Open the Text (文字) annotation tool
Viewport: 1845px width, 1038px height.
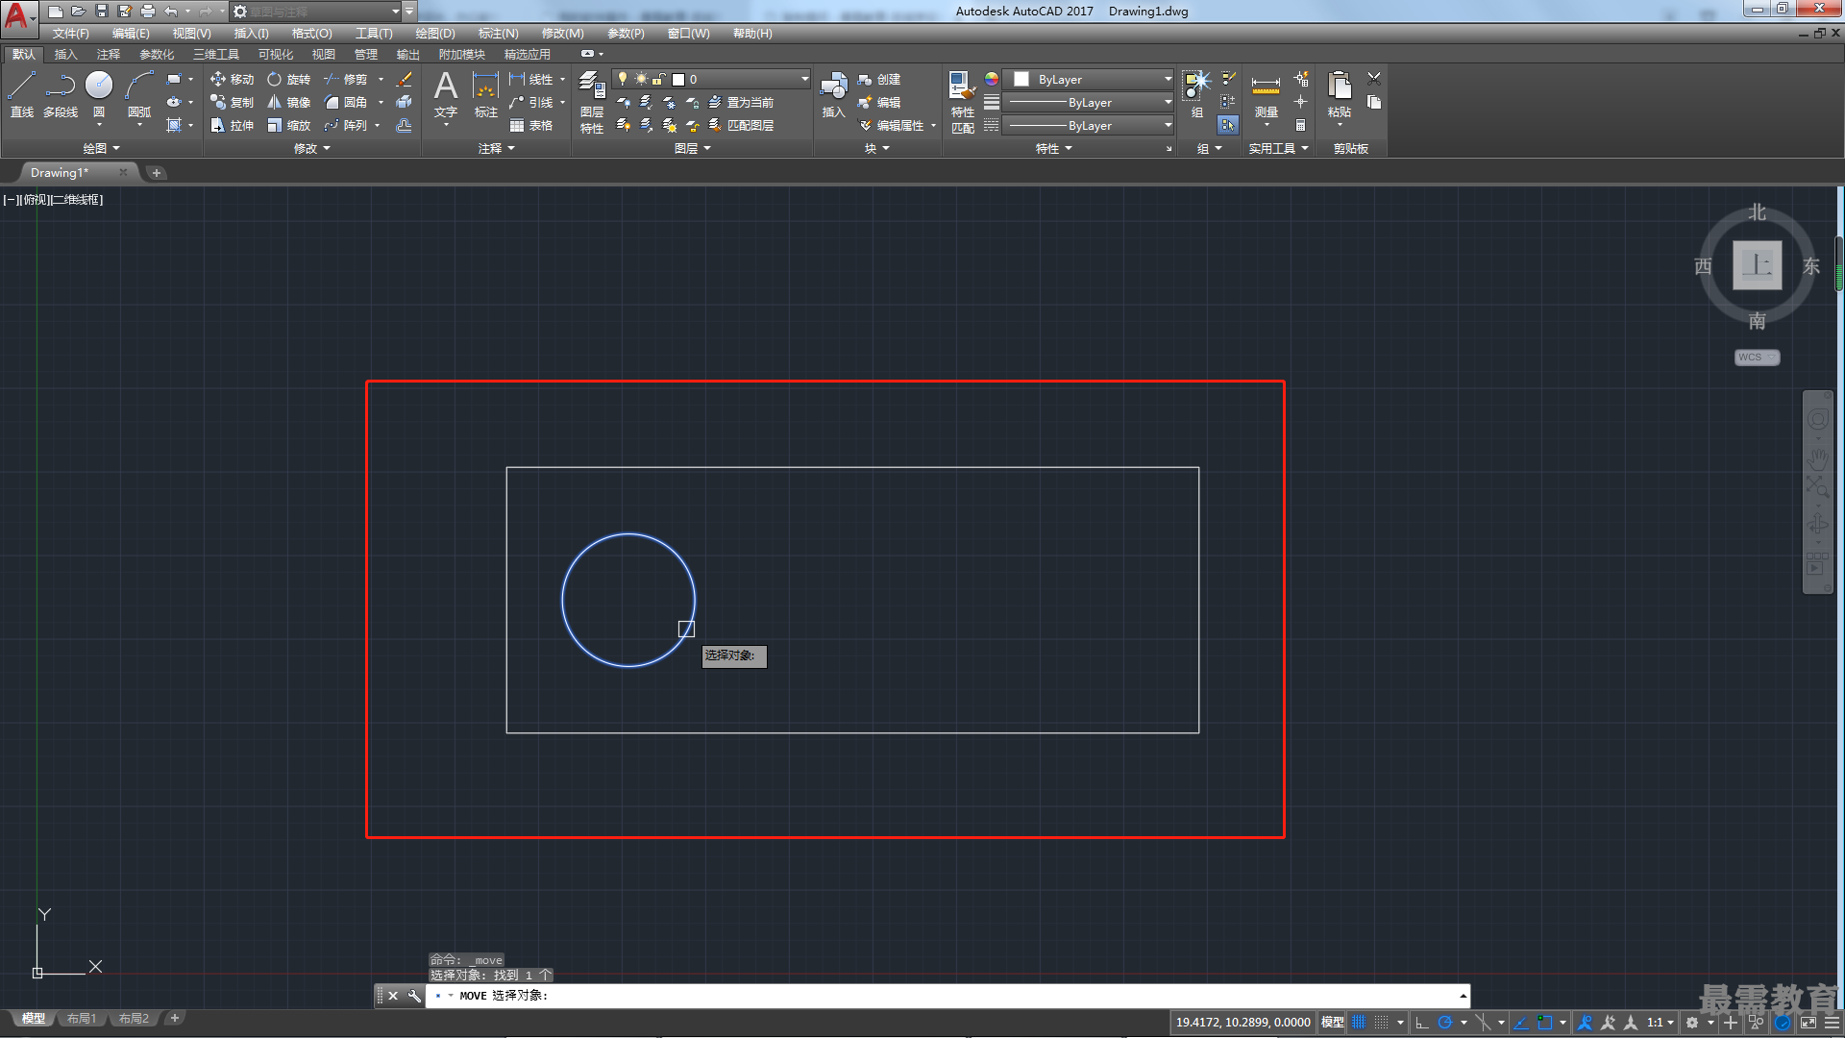(446, 94)
